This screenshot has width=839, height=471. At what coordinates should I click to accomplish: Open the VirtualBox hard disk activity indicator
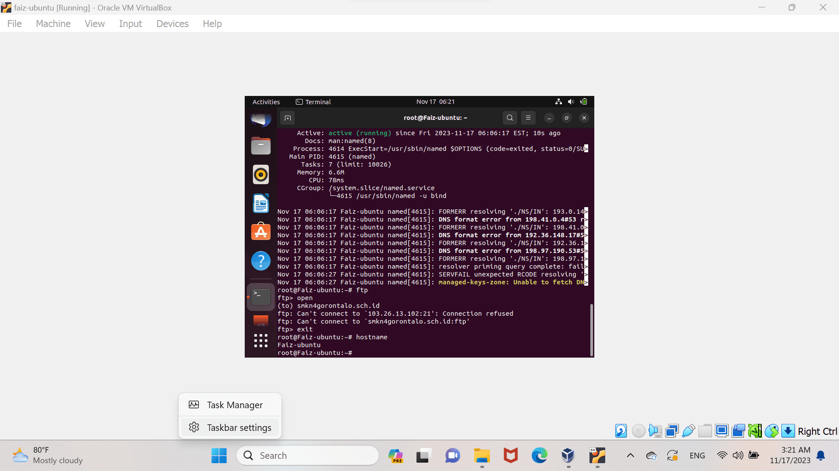point(621,431)
